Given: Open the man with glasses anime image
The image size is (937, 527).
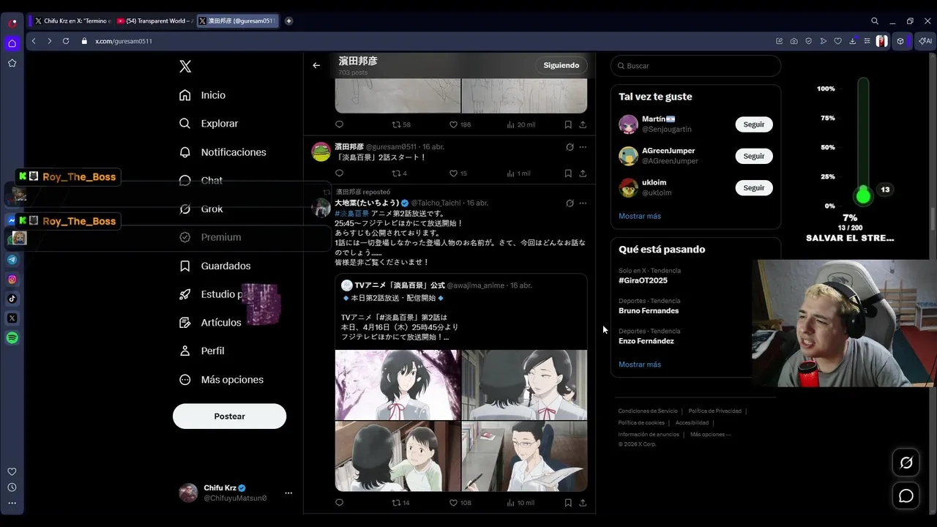Looking at the screenshot, I should point(524,456).
